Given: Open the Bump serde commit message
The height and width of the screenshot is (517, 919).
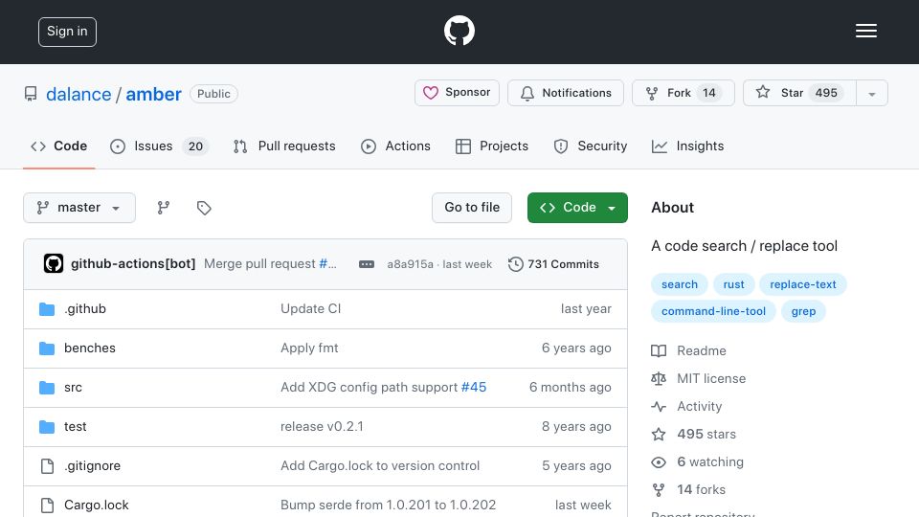Looking at the screenshot, I should tap(388, 506).
